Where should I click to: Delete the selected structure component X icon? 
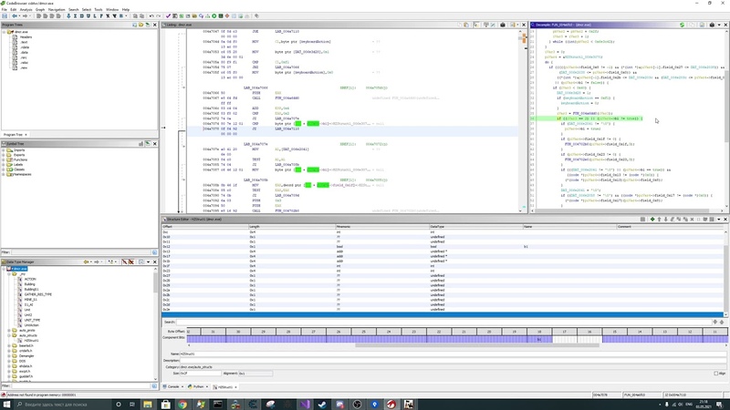[692, 219]
